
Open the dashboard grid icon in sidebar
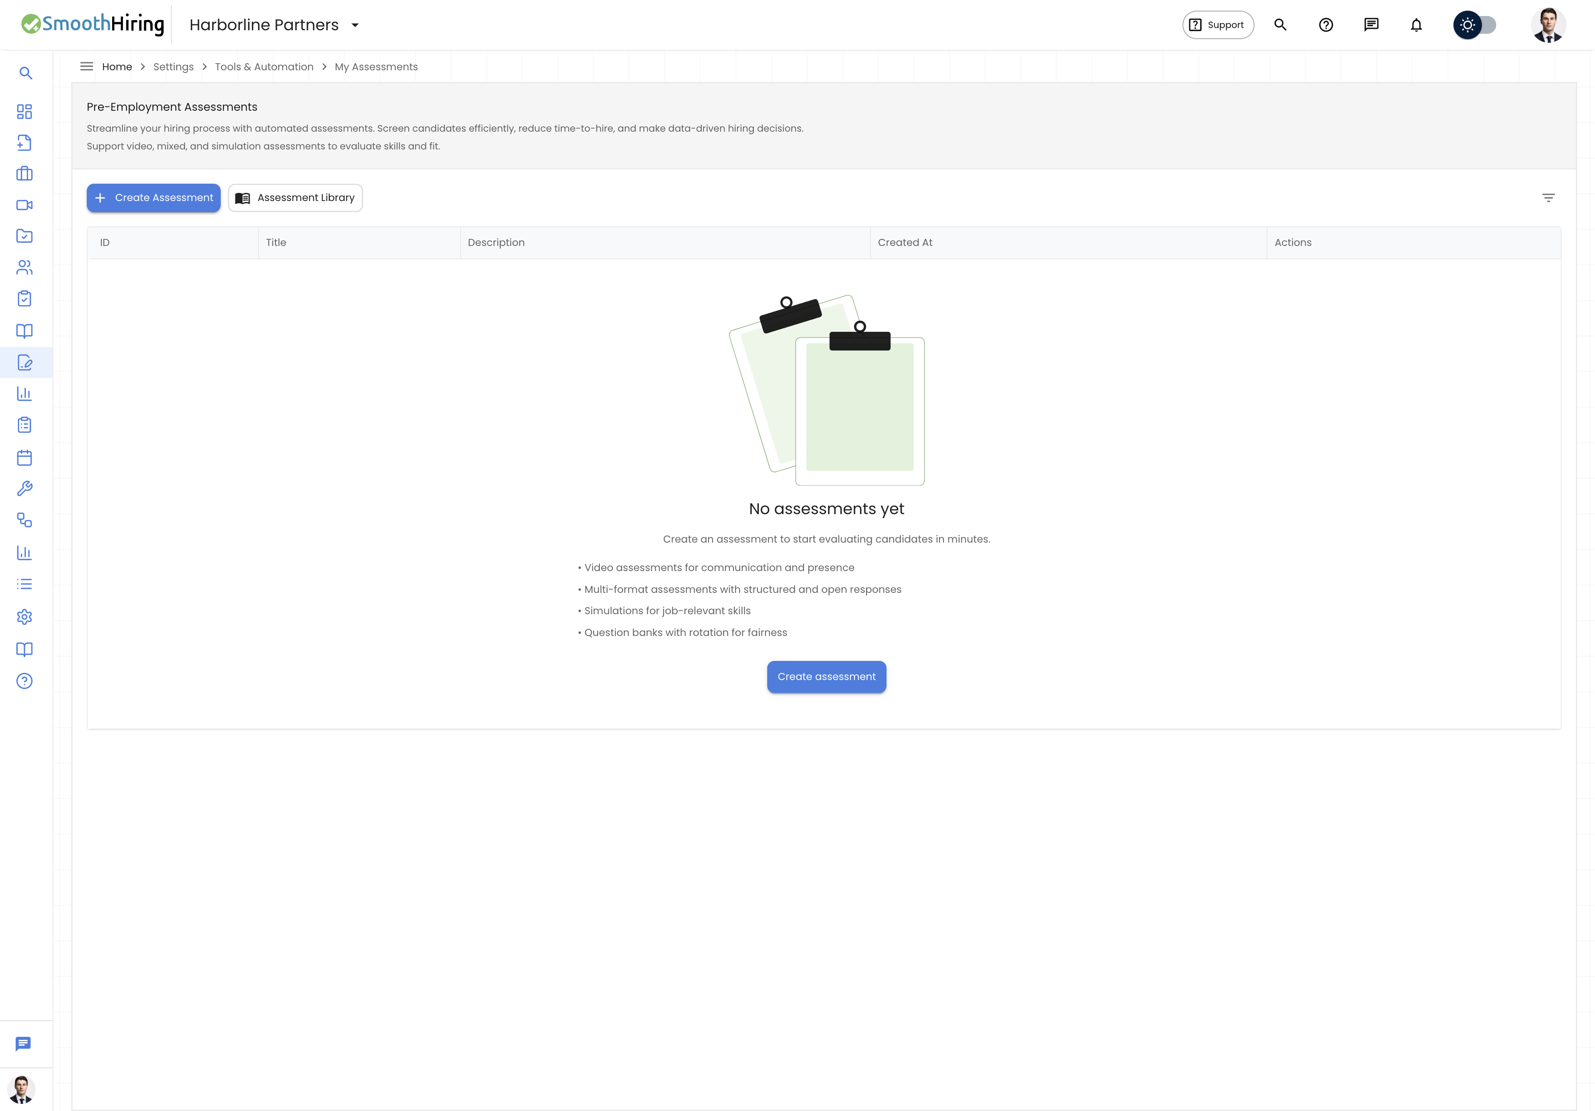pyautogui.click(x=24, y=112)
